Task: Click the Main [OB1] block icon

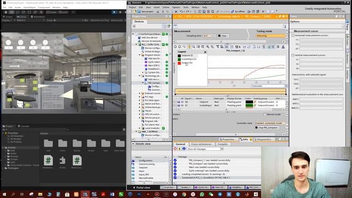Action: tap(146, 65)
